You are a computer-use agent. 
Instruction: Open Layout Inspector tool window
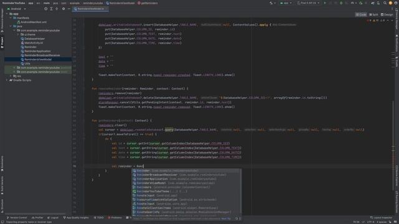(x=381, y=218)
